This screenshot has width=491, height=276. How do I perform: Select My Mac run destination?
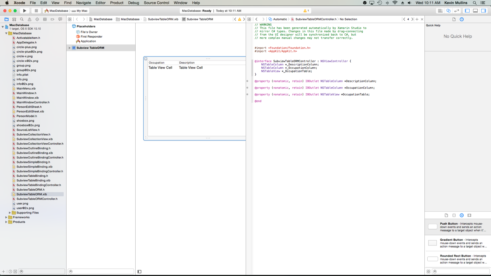tap(82, 11)
